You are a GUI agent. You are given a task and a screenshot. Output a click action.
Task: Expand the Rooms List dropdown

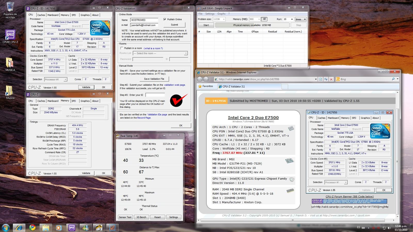pos(160,53)
